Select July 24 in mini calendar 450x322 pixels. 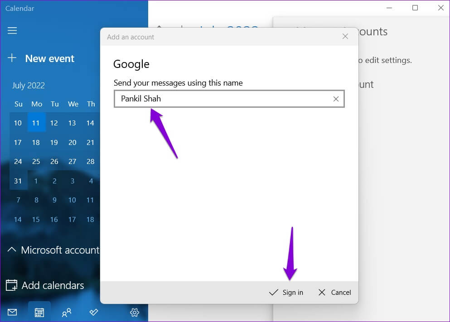click(x=18, y=161)
